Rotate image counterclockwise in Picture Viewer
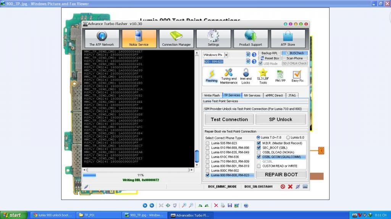The width and height of the screenshot is (391, 219). pyautogui.click(x=207, y=205)
